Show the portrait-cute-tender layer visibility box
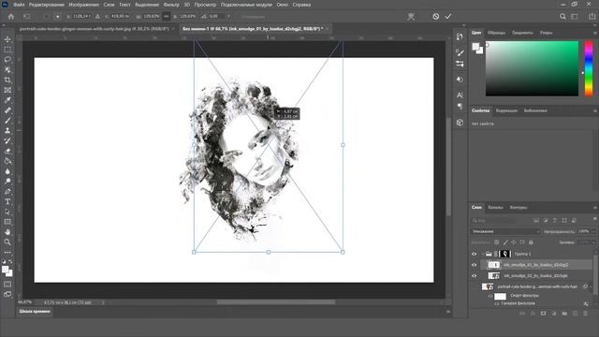Viewport: 599px width, 337px height. coord(475,286)
